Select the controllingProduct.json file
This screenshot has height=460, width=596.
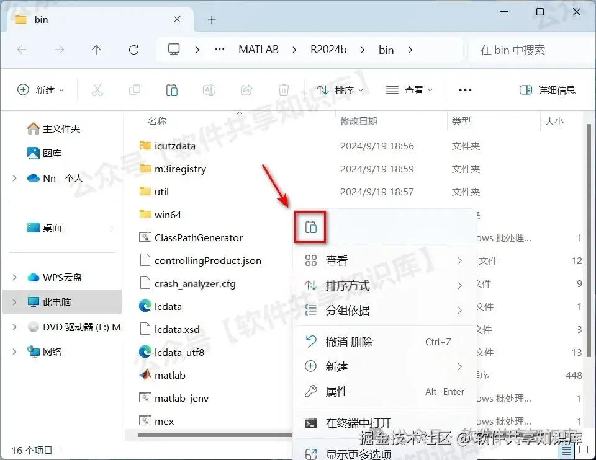click(x=201, y=261)
